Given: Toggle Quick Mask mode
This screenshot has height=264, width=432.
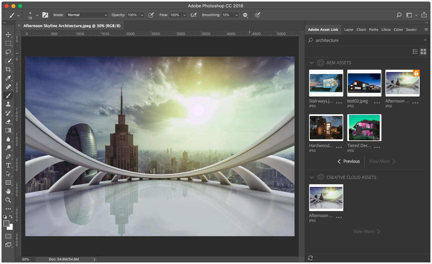Looking at the screenshot, I should tap(8, 236).
